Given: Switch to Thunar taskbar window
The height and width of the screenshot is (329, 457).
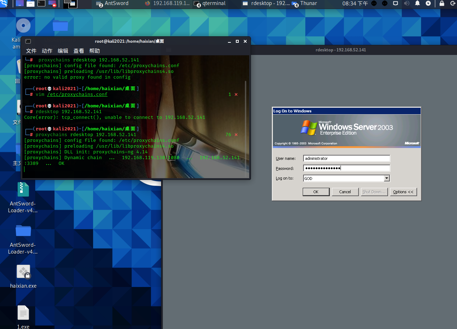Looking at the screenshot, I should pyautogui.click(x=305, y=4).
